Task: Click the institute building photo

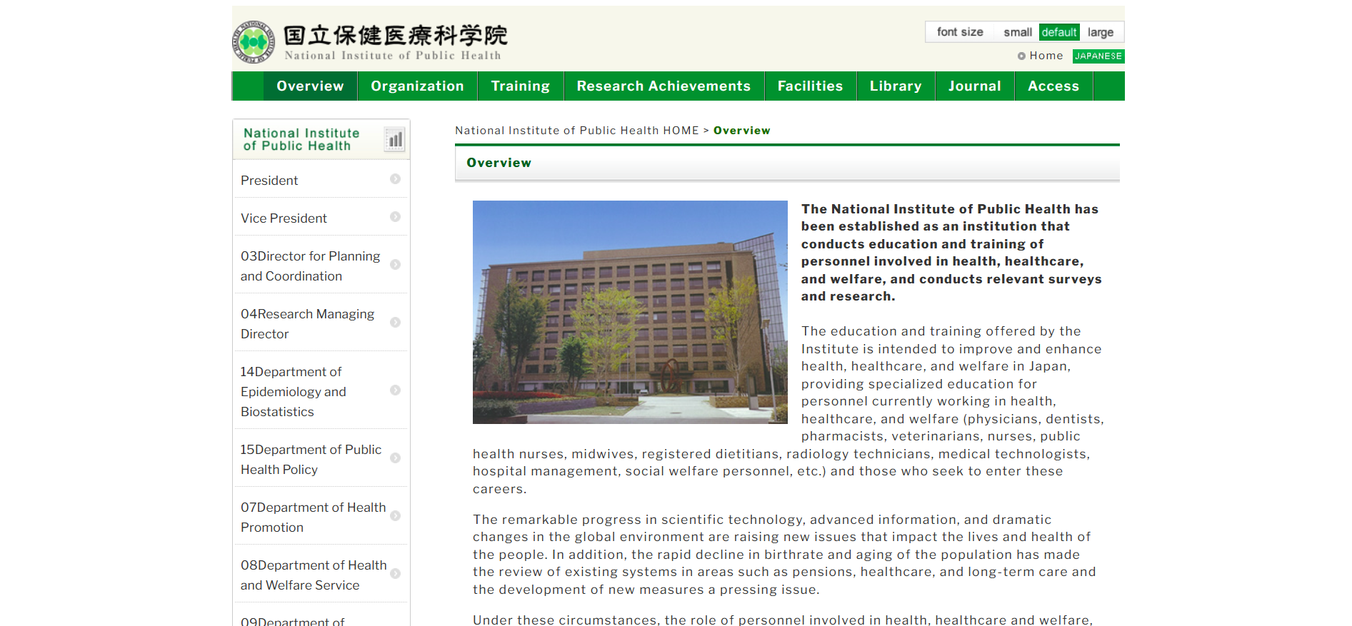Action: 629,312
